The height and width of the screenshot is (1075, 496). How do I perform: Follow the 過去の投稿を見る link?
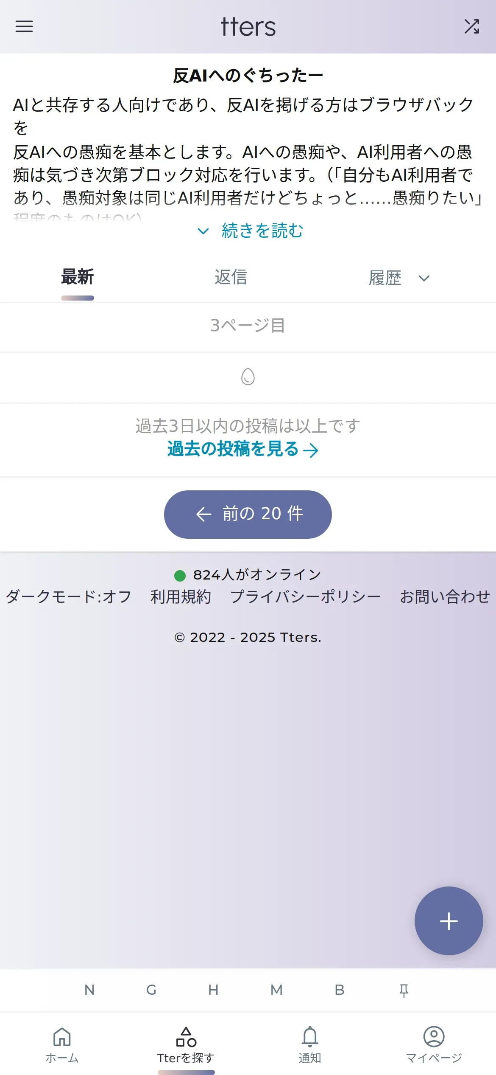click(x=242, y=449)
